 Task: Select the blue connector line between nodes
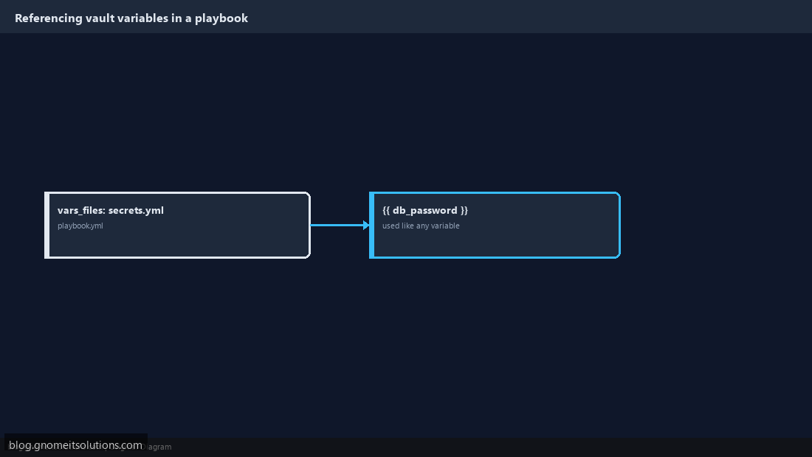[337, 225]
